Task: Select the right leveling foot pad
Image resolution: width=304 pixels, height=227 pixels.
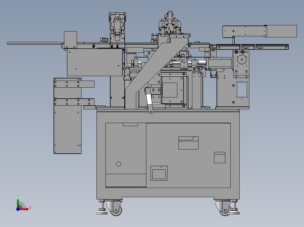Action: 234,213
